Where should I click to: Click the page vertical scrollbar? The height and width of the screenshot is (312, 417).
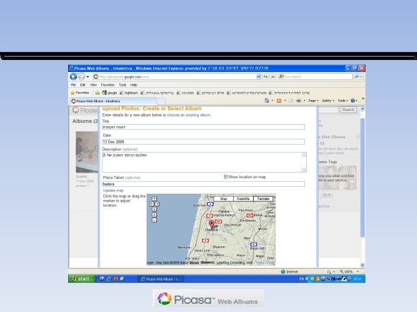pos(362,178)
